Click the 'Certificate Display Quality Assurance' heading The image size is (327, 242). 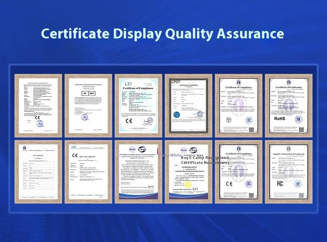163,33
